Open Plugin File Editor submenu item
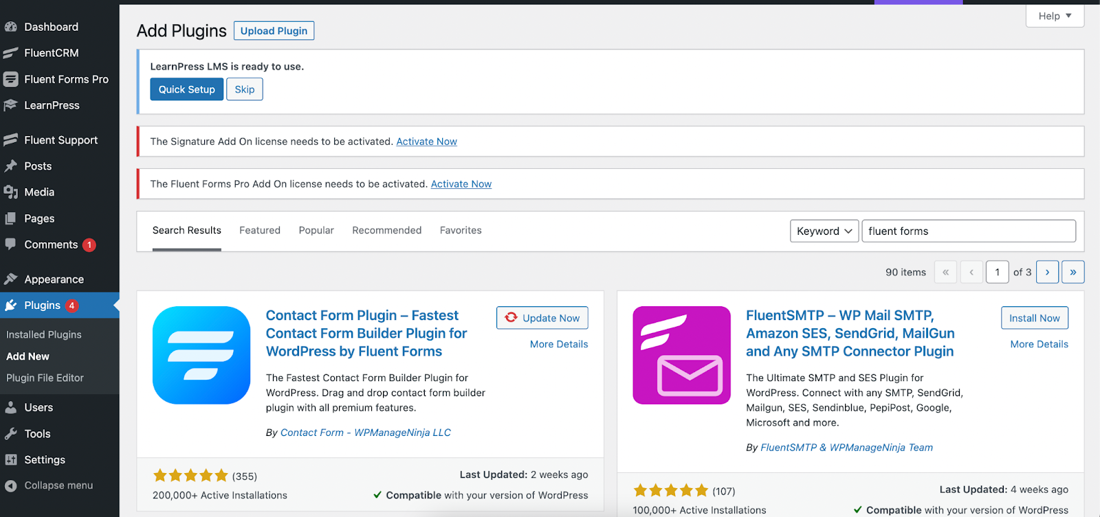The width and height of the screenshot is (1100, 517). point(45,378)
